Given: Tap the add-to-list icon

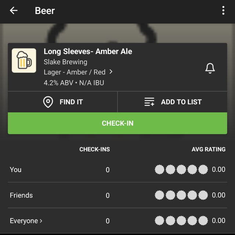Looking at the screenshot, I should 149,102.
